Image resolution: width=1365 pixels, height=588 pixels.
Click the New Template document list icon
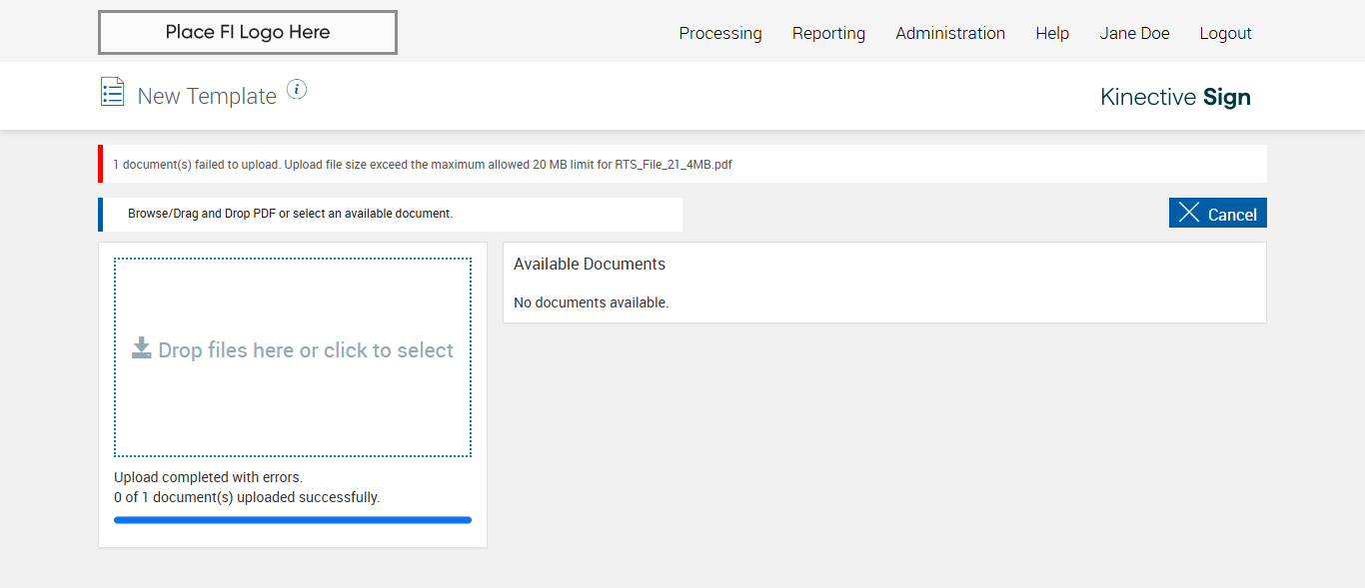pyautogui.click(x=112, y=92)
